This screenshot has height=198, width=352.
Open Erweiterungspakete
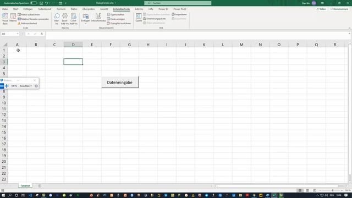coord(155,19)
